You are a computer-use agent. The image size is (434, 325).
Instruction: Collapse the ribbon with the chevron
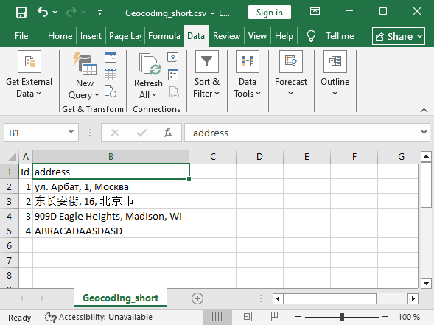[424, 111]
